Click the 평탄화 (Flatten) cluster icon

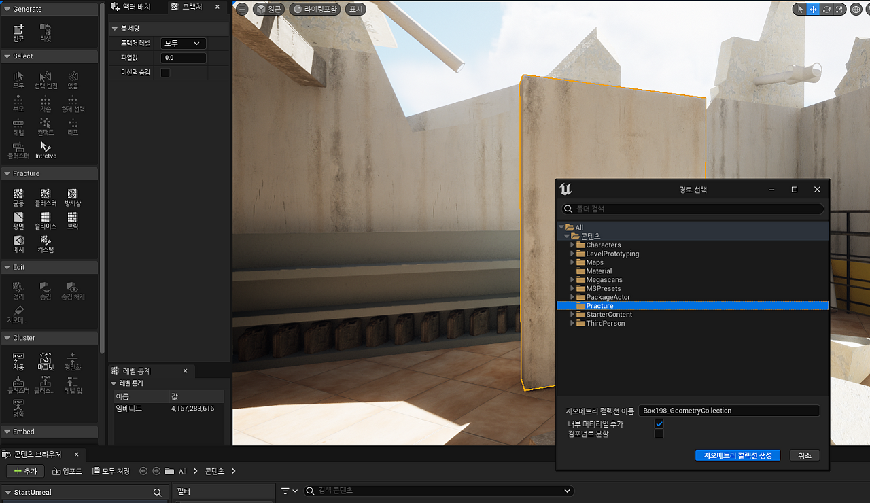click(x=73, y=361)
